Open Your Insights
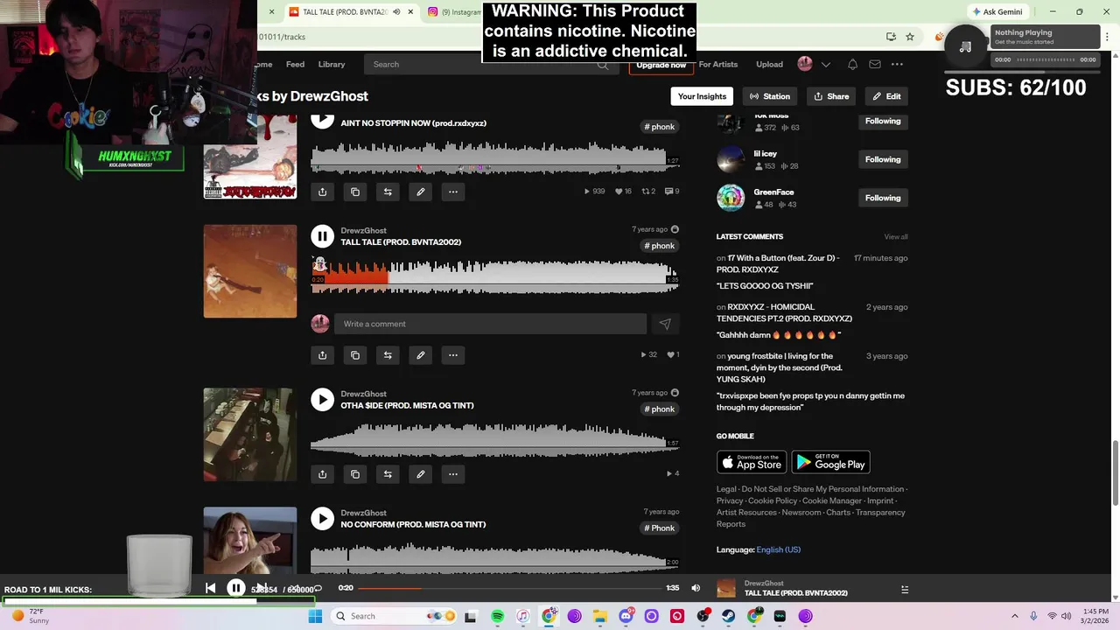 click(702, 96)
